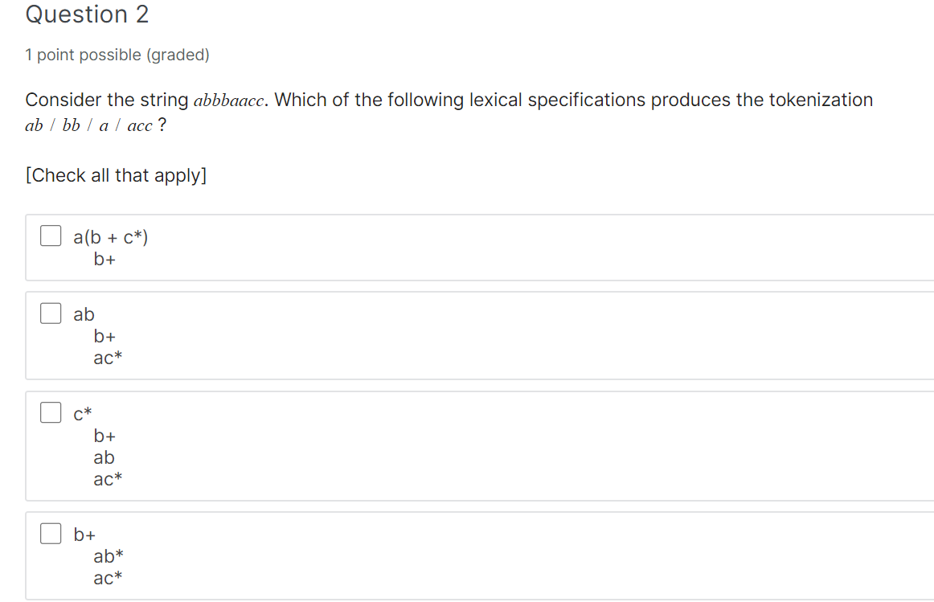This screenshot has height=602, width=934.
Task: Click the "b+" line in the third option
Action: point(104,436)
